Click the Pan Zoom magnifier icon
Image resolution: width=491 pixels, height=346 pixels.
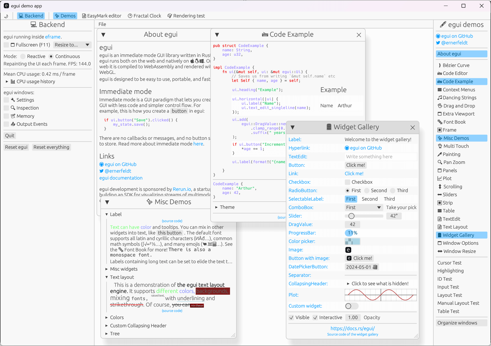[440, 162]
